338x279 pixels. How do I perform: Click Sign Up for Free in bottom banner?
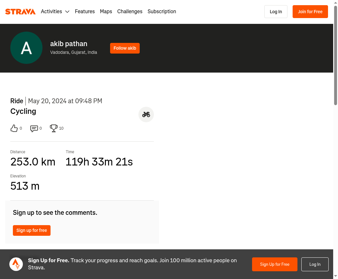point(275,264)
